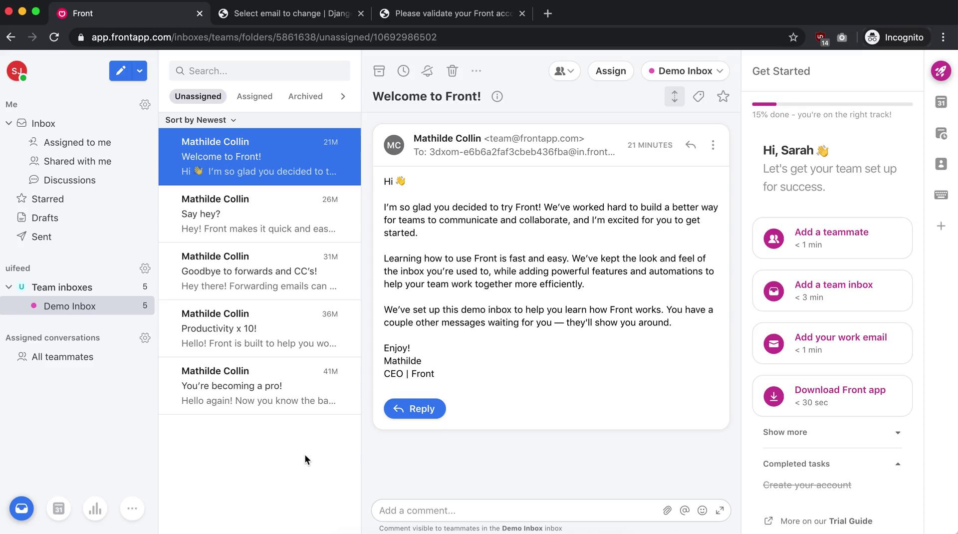
Task: Mention teammate with @ icon
Action: click(685, 511)
